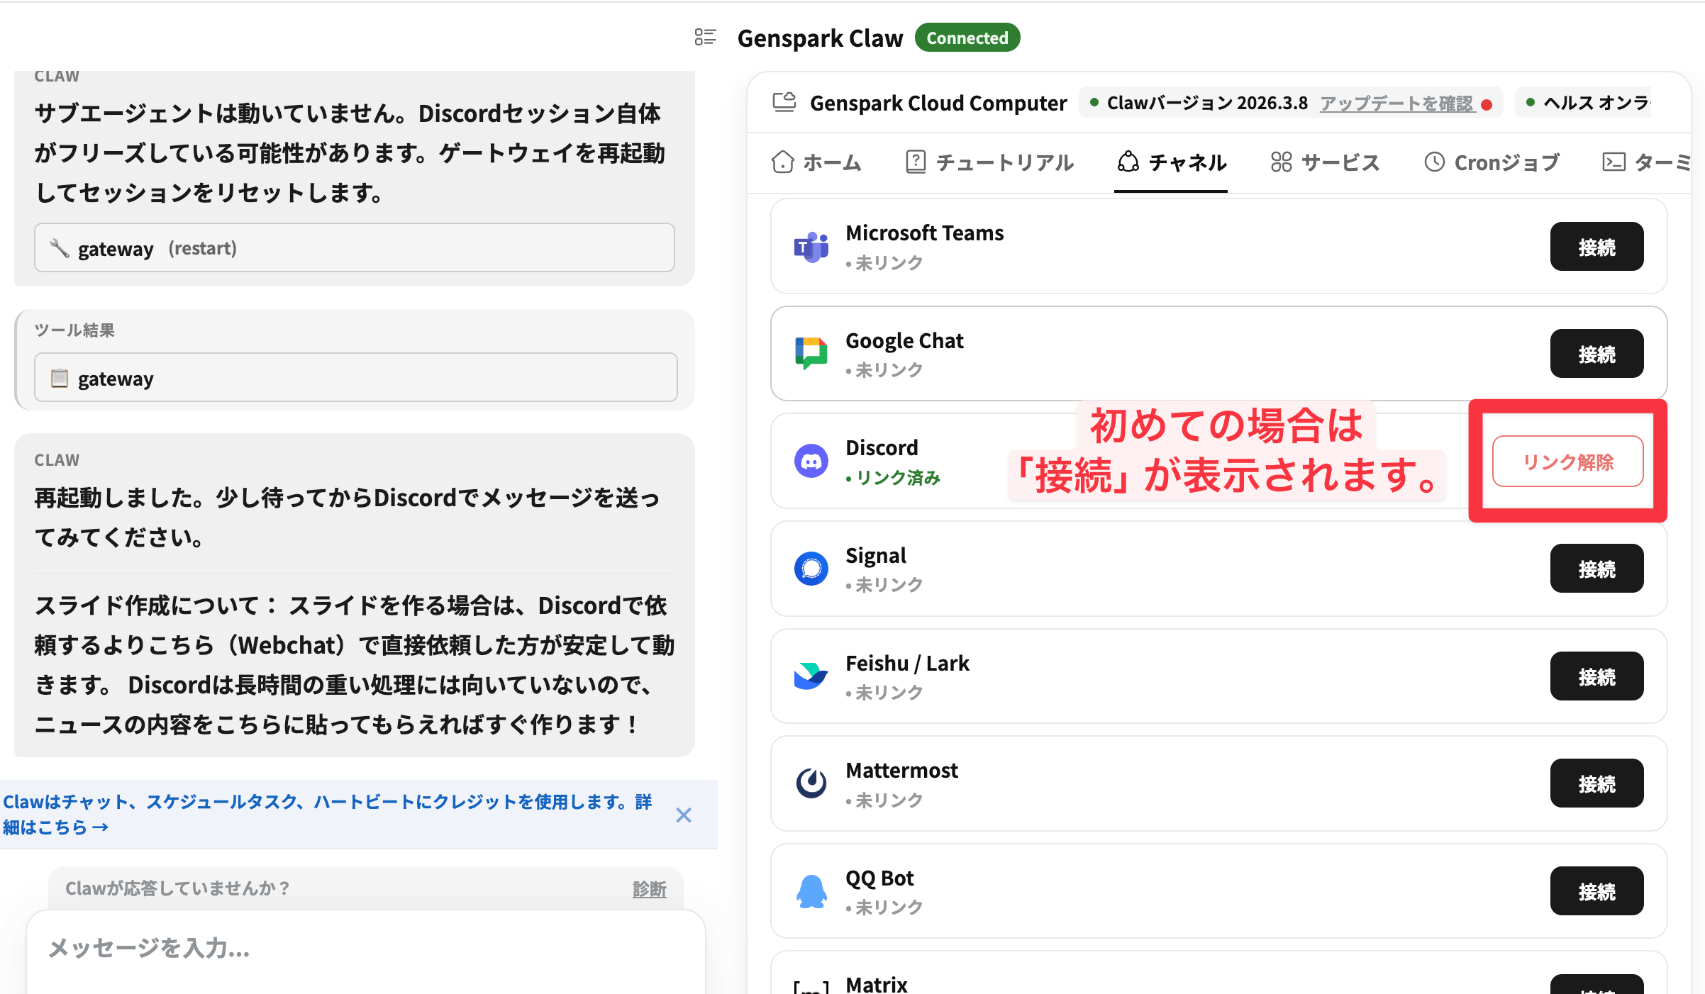Open the サービス tab

click(x=1325, y=162)
